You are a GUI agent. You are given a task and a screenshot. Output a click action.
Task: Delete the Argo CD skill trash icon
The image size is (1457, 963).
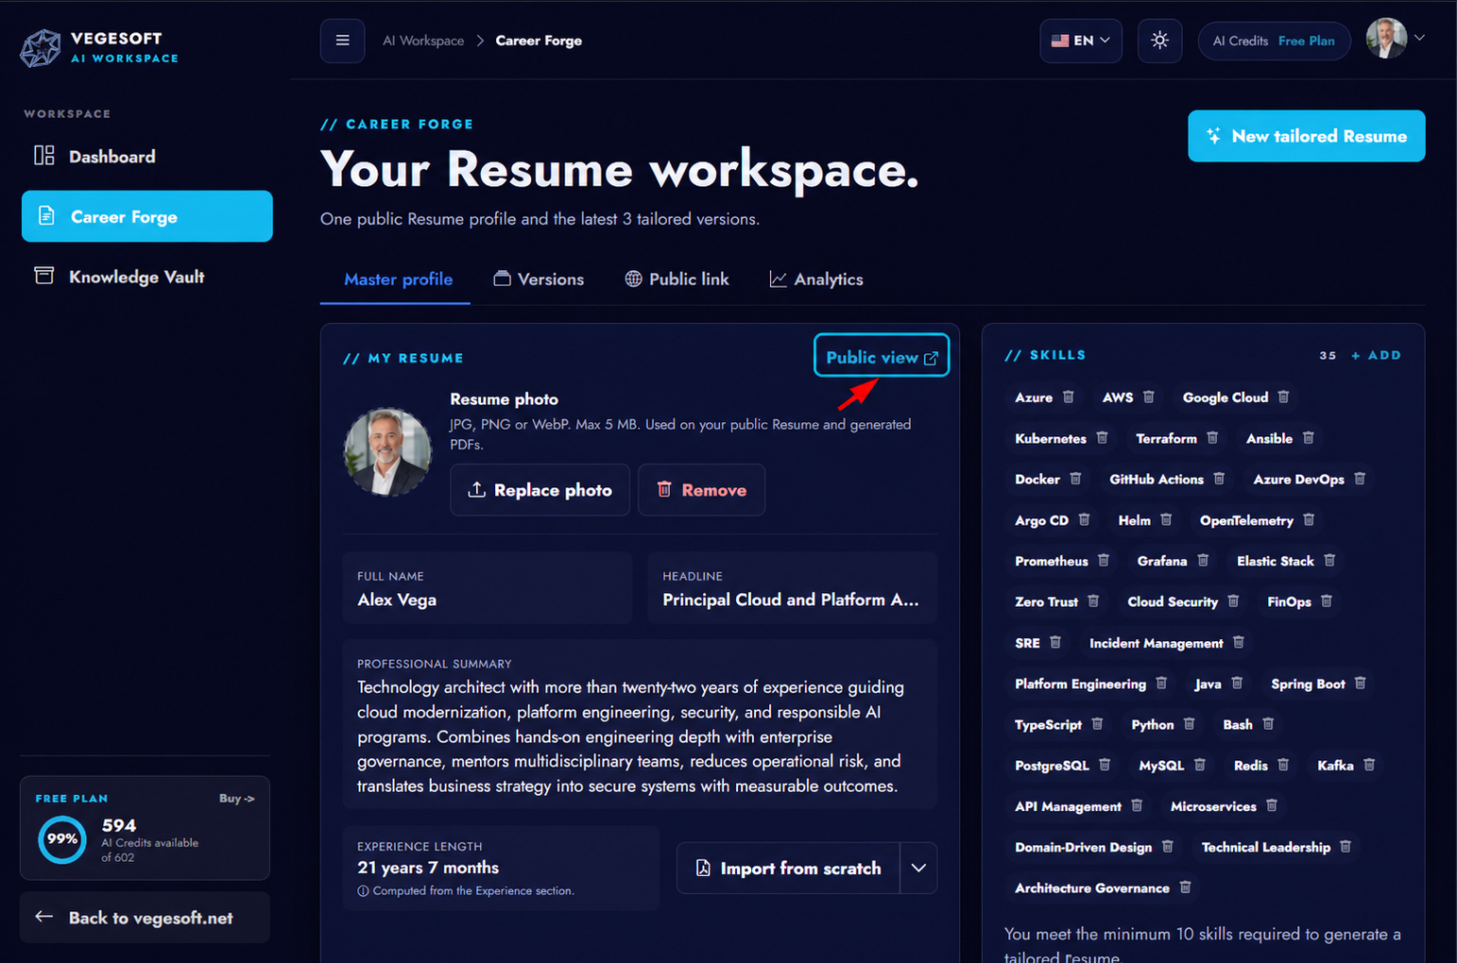pyautogui.click(x=1084, y=520)
